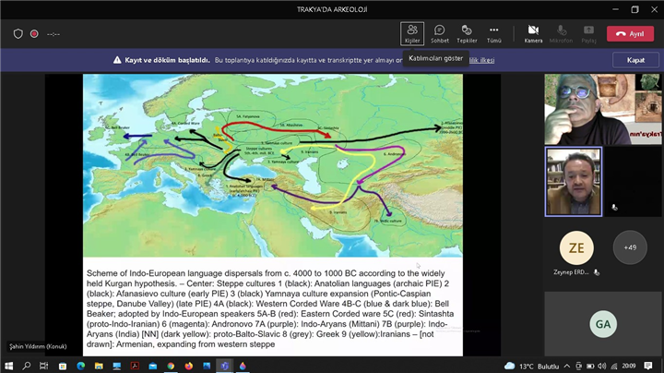Switch to Firefox on the taskbar
The image size is (664, 373).
[x=188, y=366]
